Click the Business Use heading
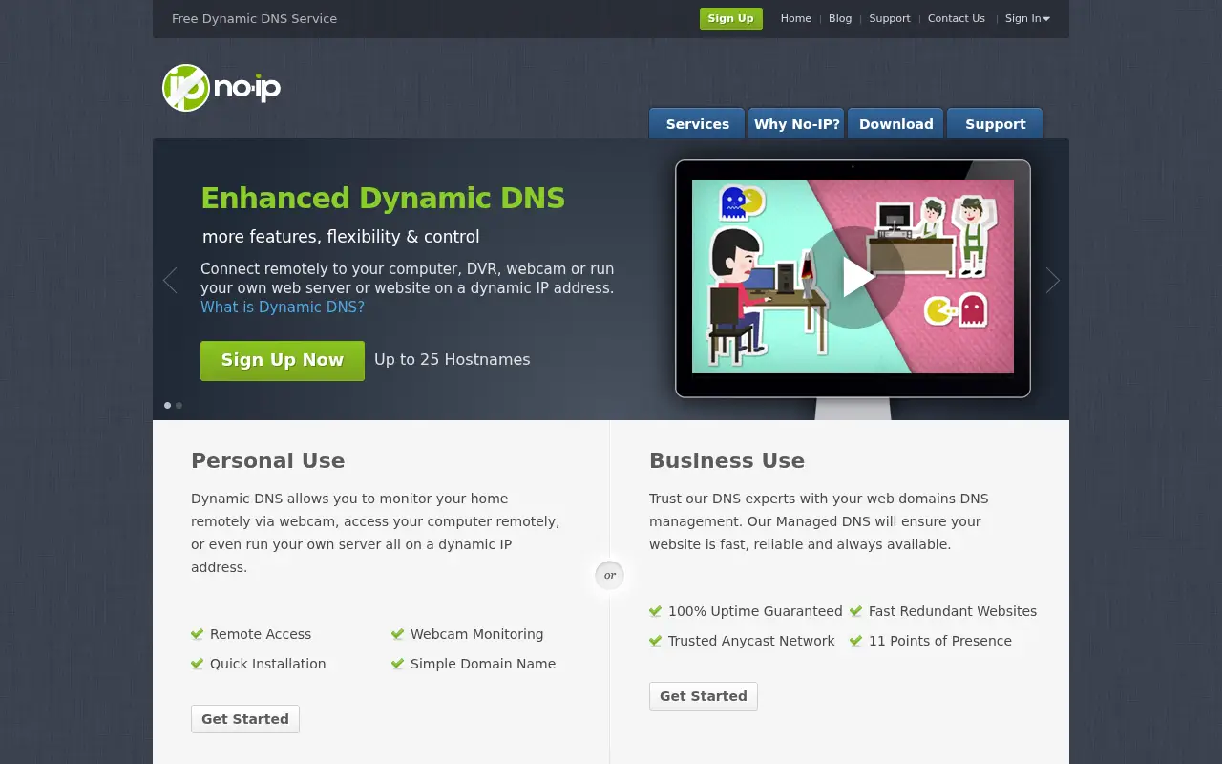Image resolution: width=1222 pixels, height=764 pixels. 727,460
